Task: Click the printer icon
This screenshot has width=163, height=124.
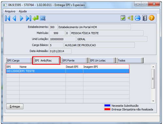Action: coord(138,18)
